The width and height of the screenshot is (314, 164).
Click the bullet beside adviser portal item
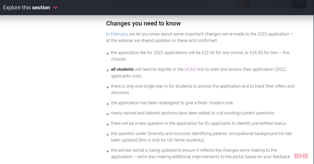(x=108, y=151)
